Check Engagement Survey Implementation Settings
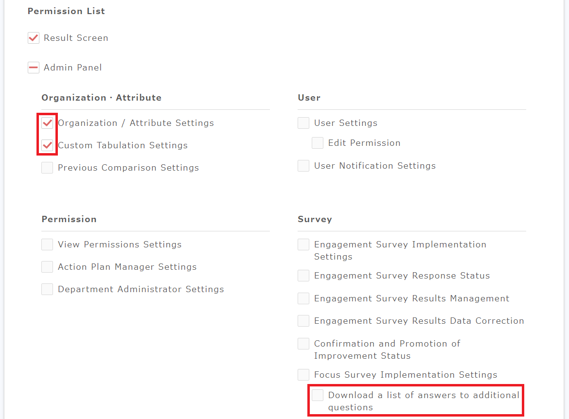 pos(303,244)
